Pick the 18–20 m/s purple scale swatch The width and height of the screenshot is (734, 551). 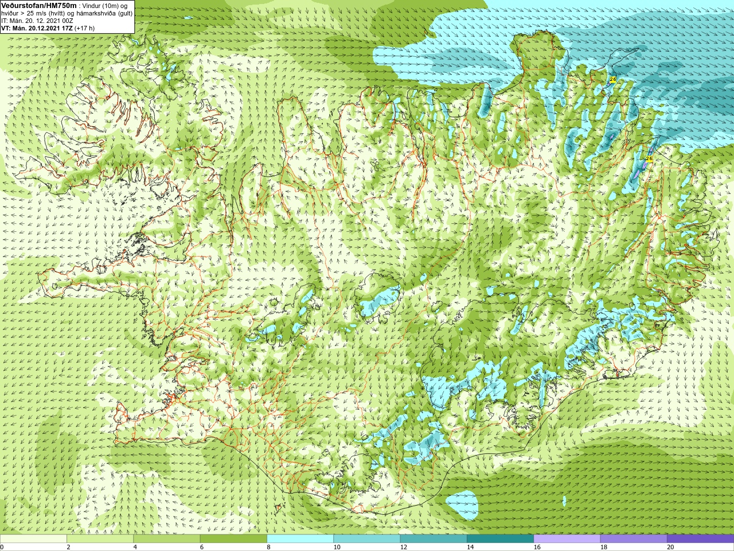click(x=634, y=539)
